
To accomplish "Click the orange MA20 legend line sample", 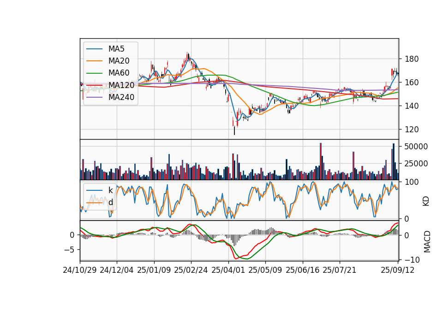I will point(94,61).
